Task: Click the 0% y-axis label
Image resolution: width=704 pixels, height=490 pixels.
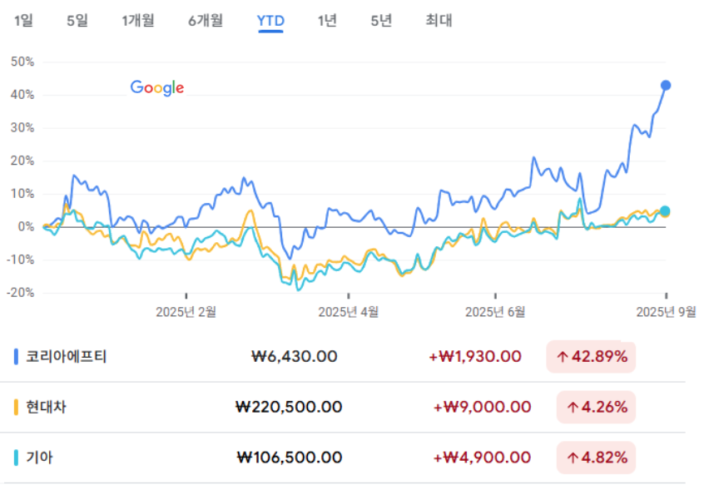Action: click(26, 226)
